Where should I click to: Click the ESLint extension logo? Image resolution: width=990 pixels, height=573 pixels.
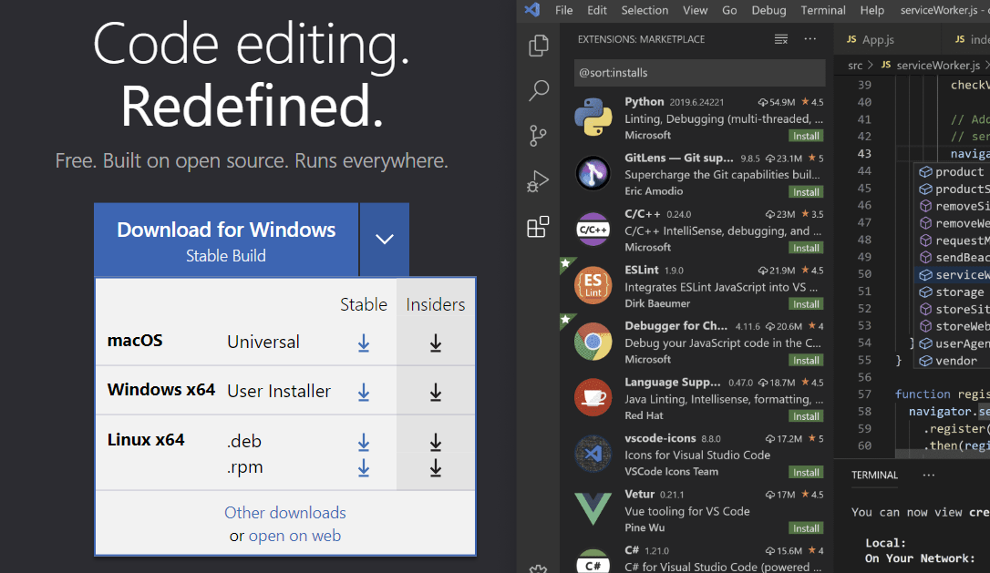[593, 285]
